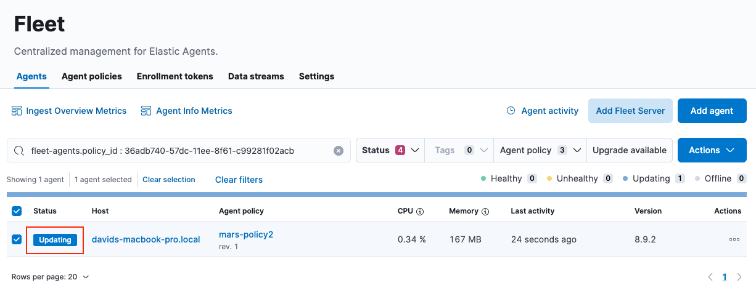The height and width of the screenshot is (296, 756).
Task: Open the Rows per page dropdown
Action: click(50, 277)
